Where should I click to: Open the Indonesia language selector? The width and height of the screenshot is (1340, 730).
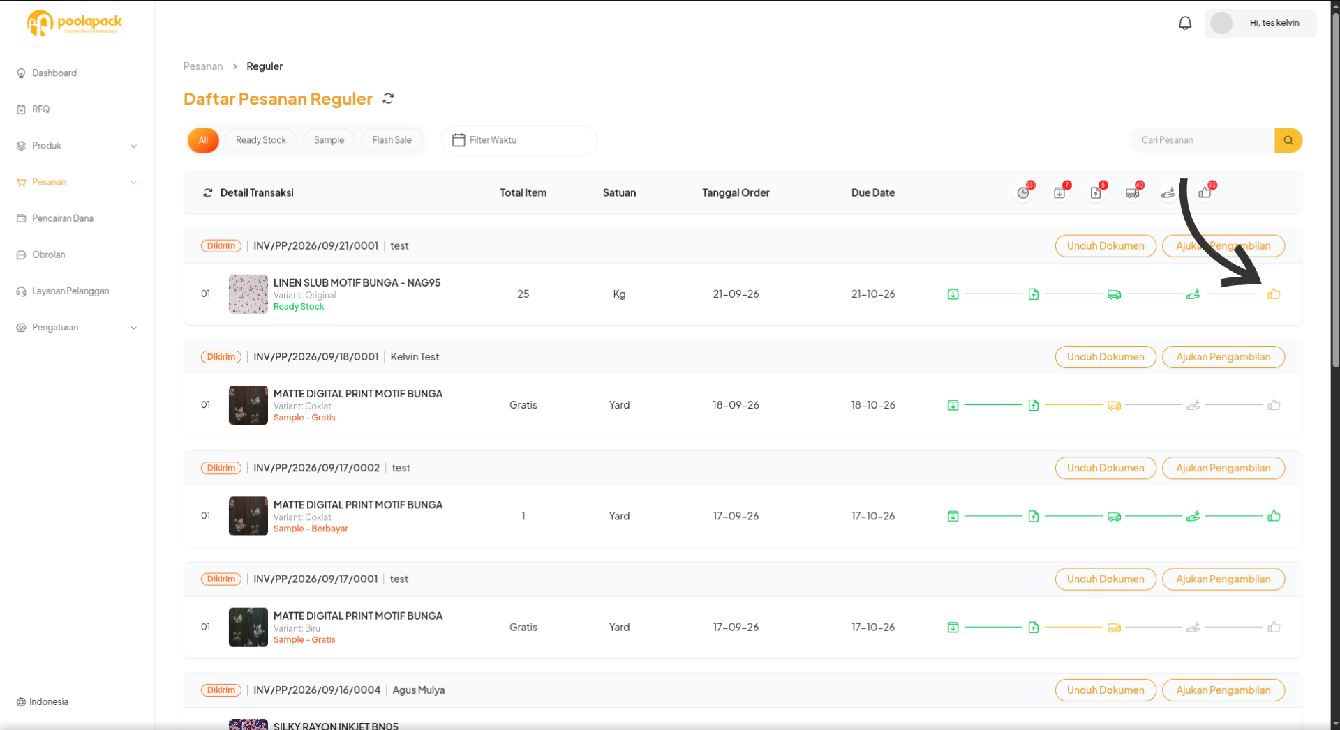click(x=43, y=701)
